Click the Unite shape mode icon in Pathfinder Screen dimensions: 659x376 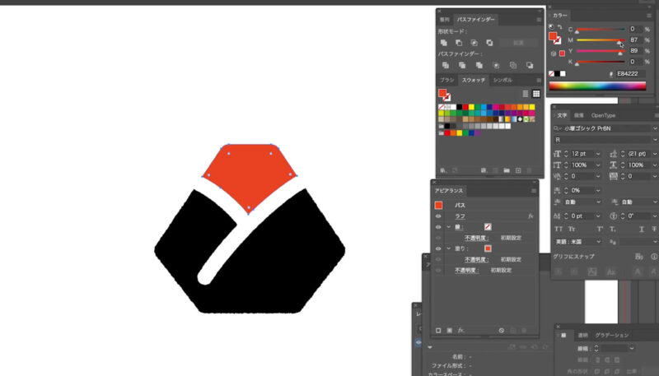point(444,43)
